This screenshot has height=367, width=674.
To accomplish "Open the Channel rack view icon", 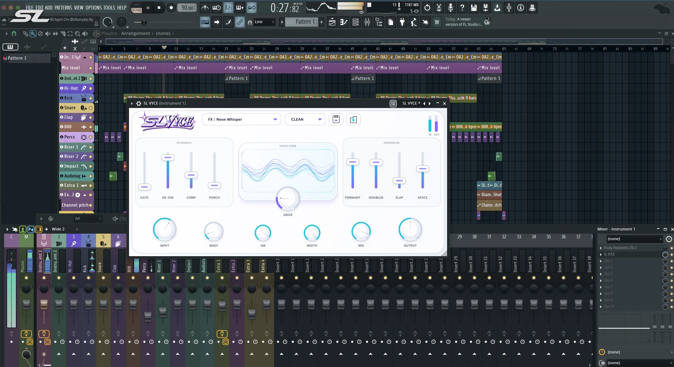I will (x=356, y=22).
